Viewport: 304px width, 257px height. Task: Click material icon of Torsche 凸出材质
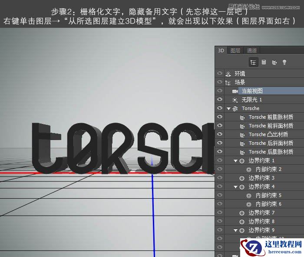pyautogui.click(x=242, y=135)
